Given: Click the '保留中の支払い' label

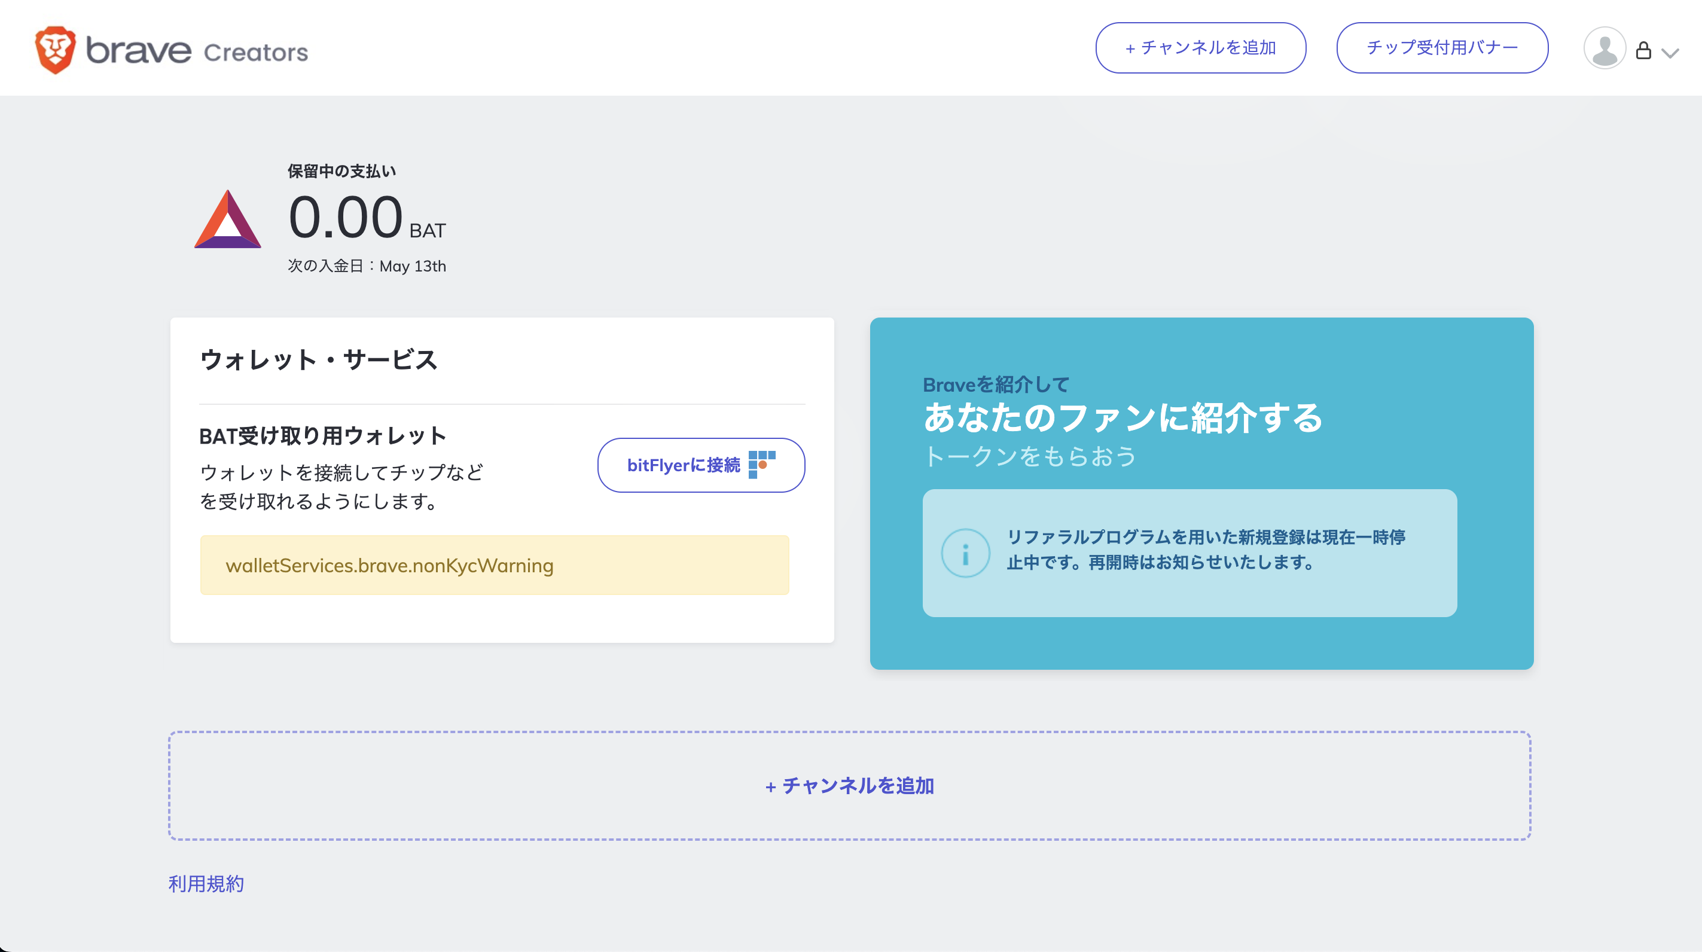Looking at the screenshot, I should pos(341,171).
